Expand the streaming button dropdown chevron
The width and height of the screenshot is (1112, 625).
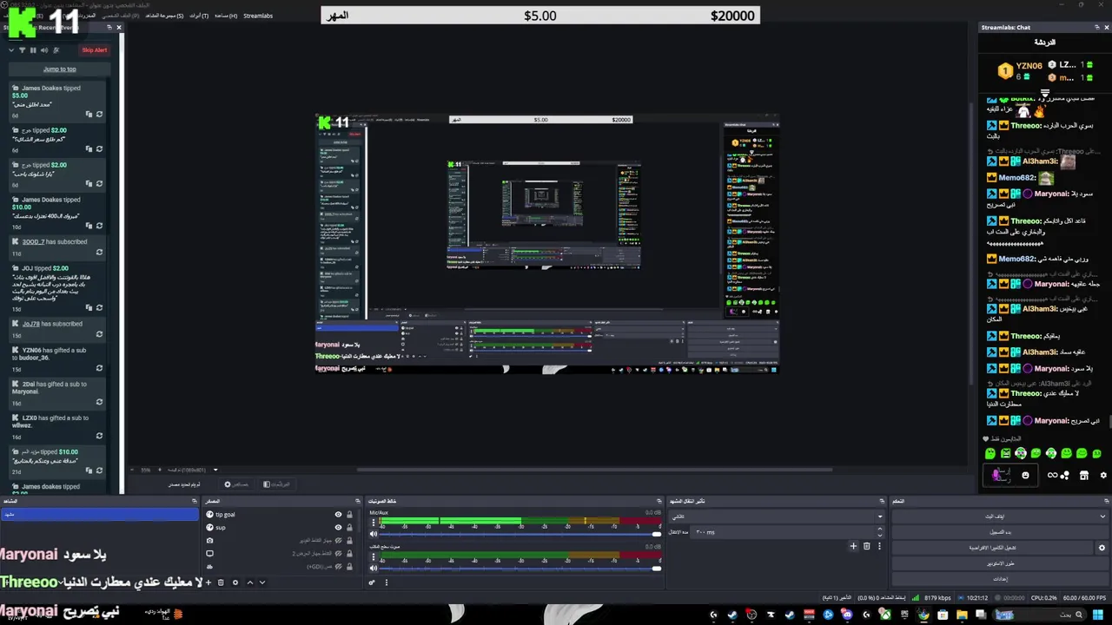coord(1102,516)
